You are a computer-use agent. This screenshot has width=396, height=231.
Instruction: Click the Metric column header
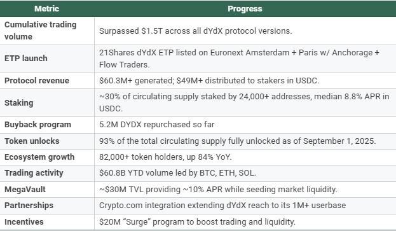[47, 9]
